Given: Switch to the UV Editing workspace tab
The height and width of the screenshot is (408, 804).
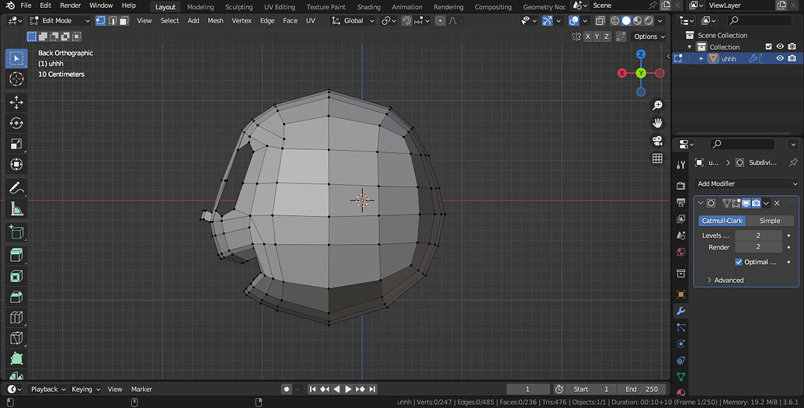Looking at the screenshot, I should pyautogui.click(x=280, y=7).
